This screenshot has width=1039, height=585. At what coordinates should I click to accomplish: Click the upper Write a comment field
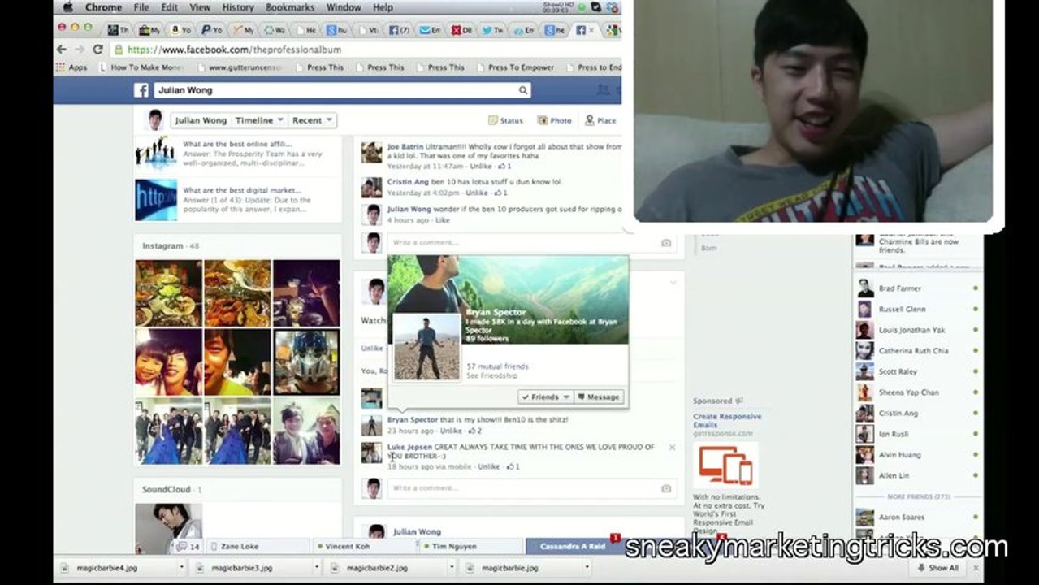point(532,243)
